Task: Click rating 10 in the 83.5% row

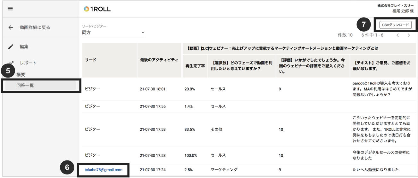Action: [x=281, y=130]
